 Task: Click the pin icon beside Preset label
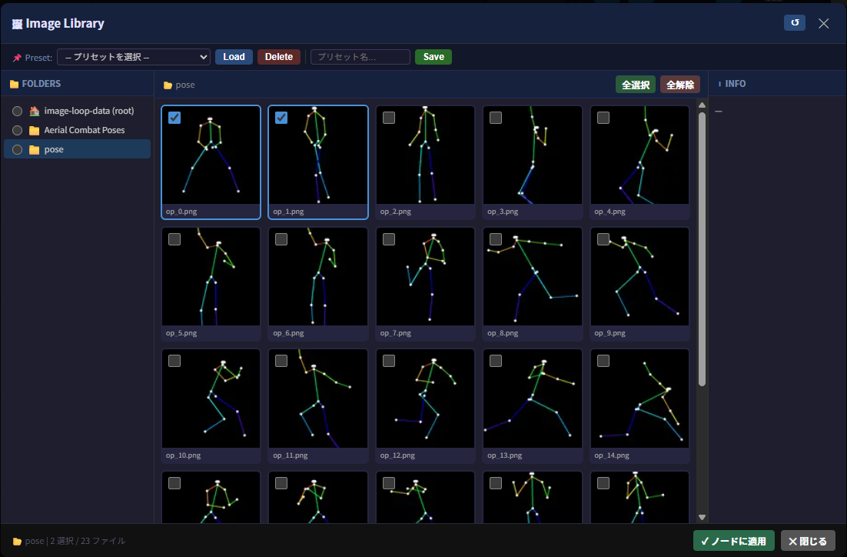pos(17,58)
